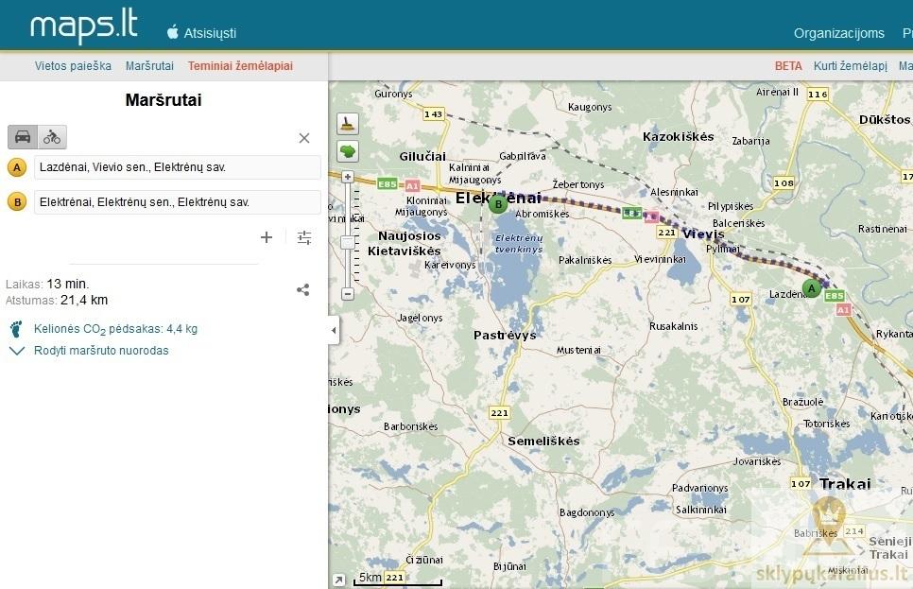Select the bicycle route mode
Image resolution: width=913 pixels, height=589 pixels.
(x=52, y=137)
